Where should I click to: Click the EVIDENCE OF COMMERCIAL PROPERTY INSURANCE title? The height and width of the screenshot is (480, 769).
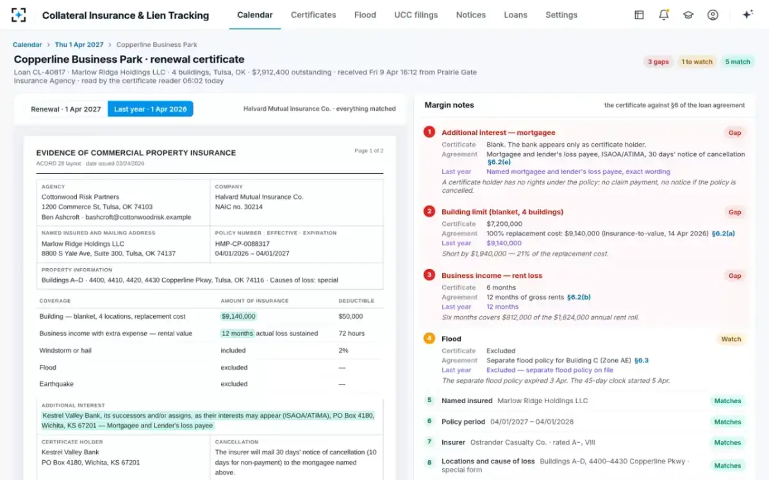(136, 153)
